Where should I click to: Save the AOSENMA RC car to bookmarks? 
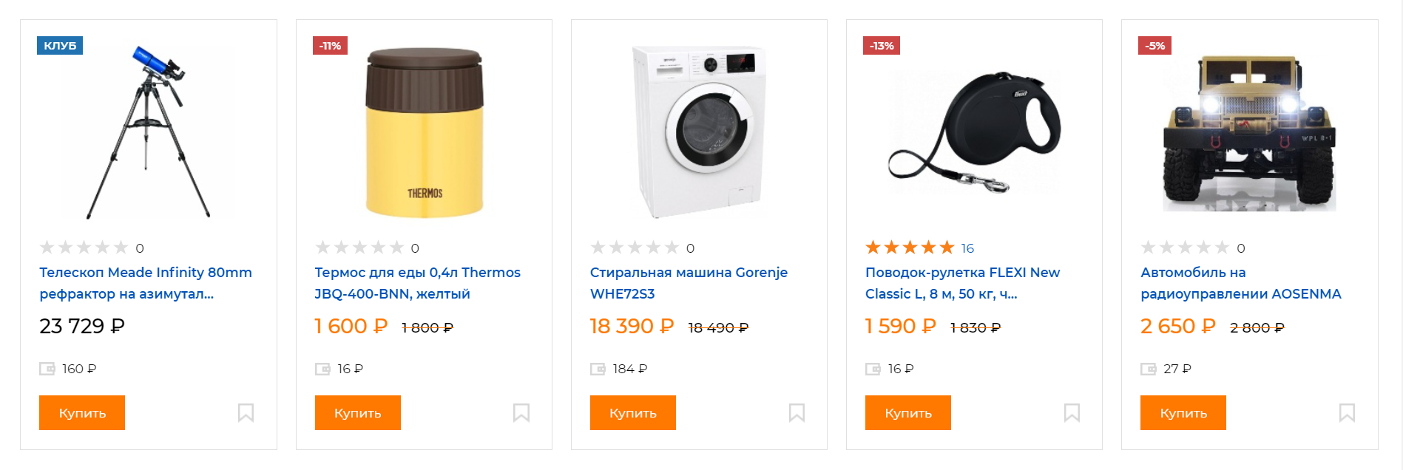coord(1346,412)
